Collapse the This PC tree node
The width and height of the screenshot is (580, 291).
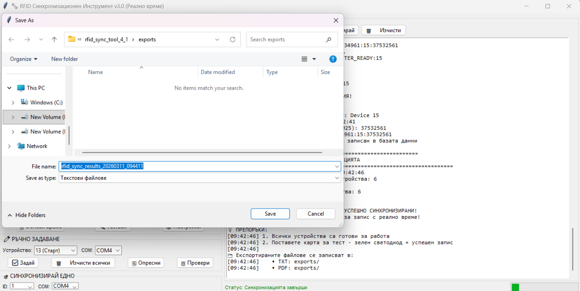(9, 88)
